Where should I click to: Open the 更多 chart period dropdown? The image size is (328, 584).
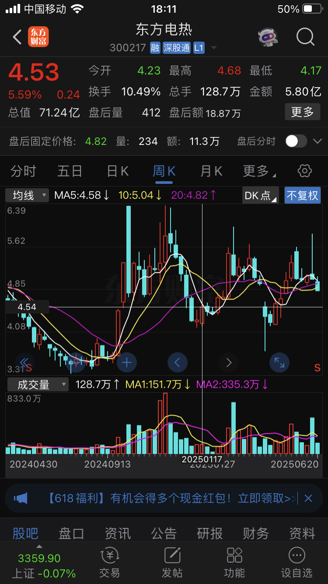259,171
